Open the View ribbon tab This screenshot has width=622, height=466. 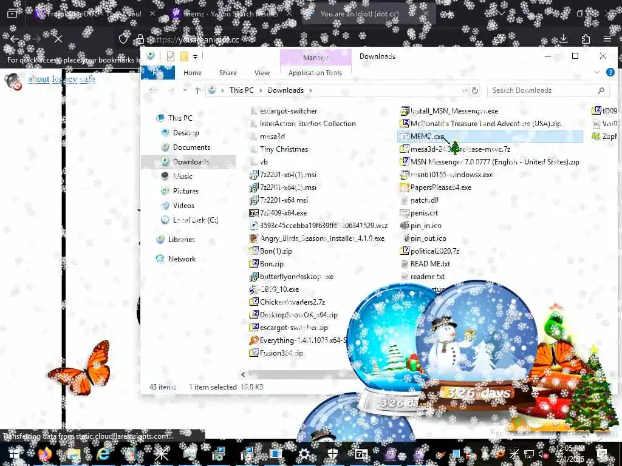tap(262, 73)
